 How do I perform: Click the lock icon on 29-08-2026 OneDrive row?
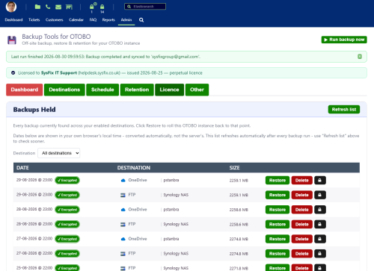coord(320,180)
